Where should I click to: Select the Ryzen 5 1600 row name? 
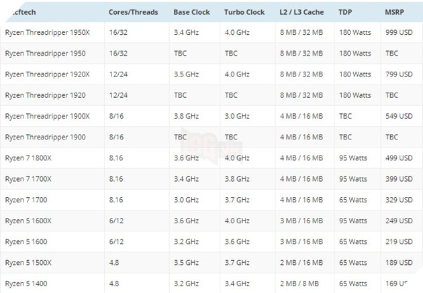tap(26, 242)
